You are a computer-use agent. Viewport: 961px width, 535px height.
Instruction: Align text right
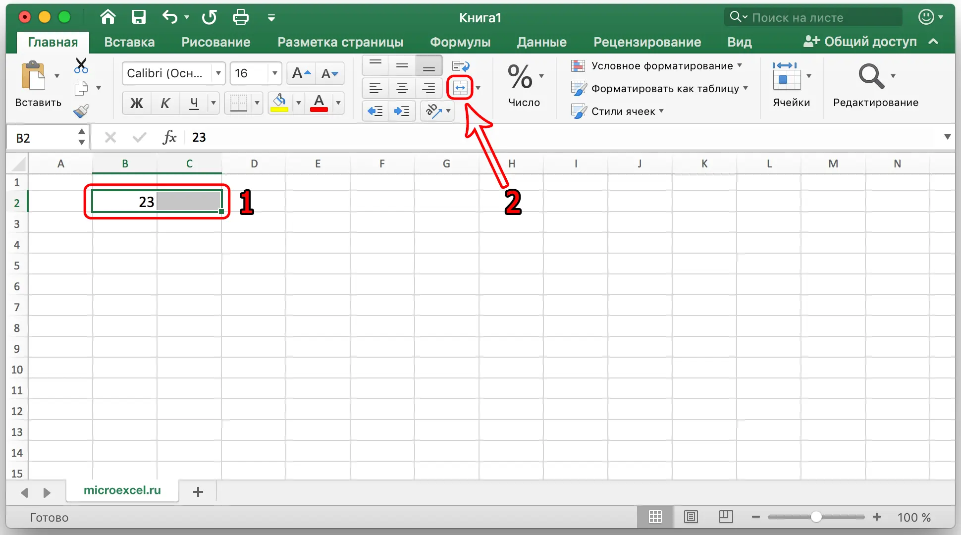[429, 89]
